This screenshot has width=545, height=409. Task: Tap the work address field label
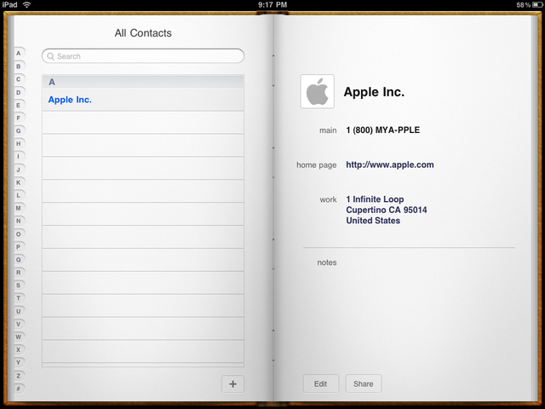coord(328,199)
